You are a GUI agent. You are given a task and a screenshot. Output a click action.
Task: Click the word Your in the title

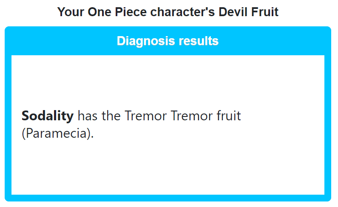71,12
